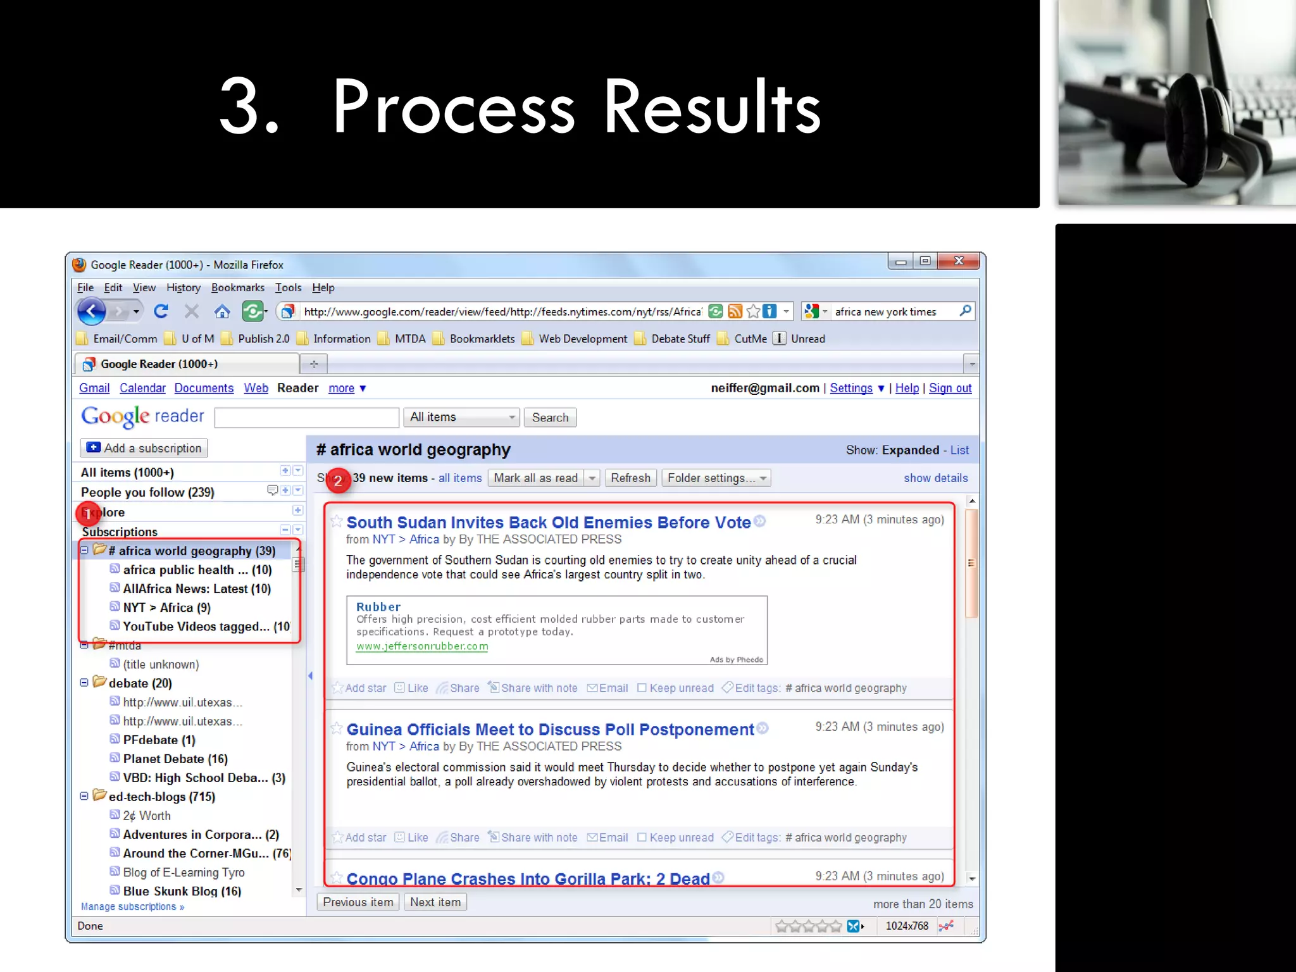
Task: Open the list all tabs dropdown
Action: point(972,364)
